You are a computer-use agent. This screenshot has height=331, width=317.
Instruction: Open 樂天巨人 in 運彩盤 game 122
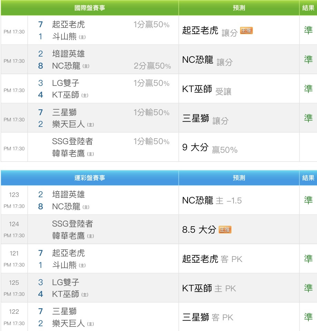click(x=68, y=323)
